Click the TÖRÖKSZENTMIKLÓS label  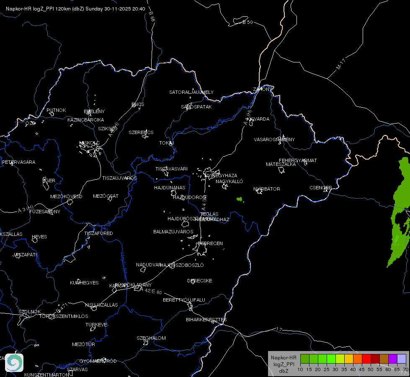[x=64, y=316]
